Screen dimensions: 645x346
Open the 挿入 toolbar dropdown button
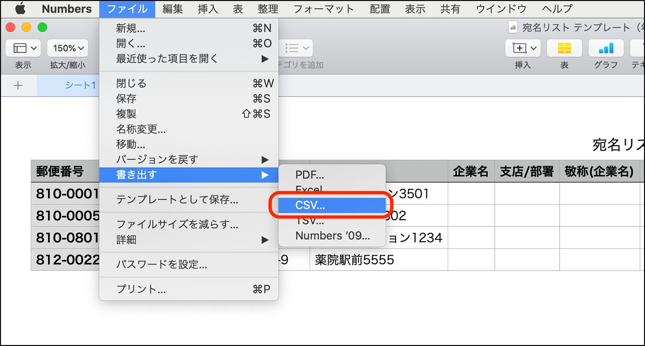pos(523,48)
